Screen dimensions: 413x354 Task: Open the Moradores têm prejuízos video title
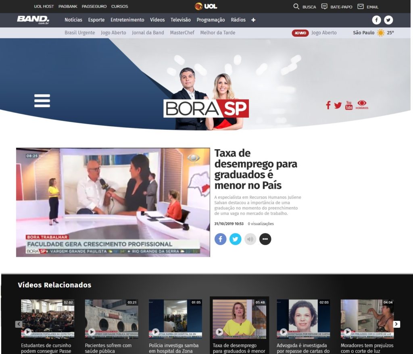(367, 348)
